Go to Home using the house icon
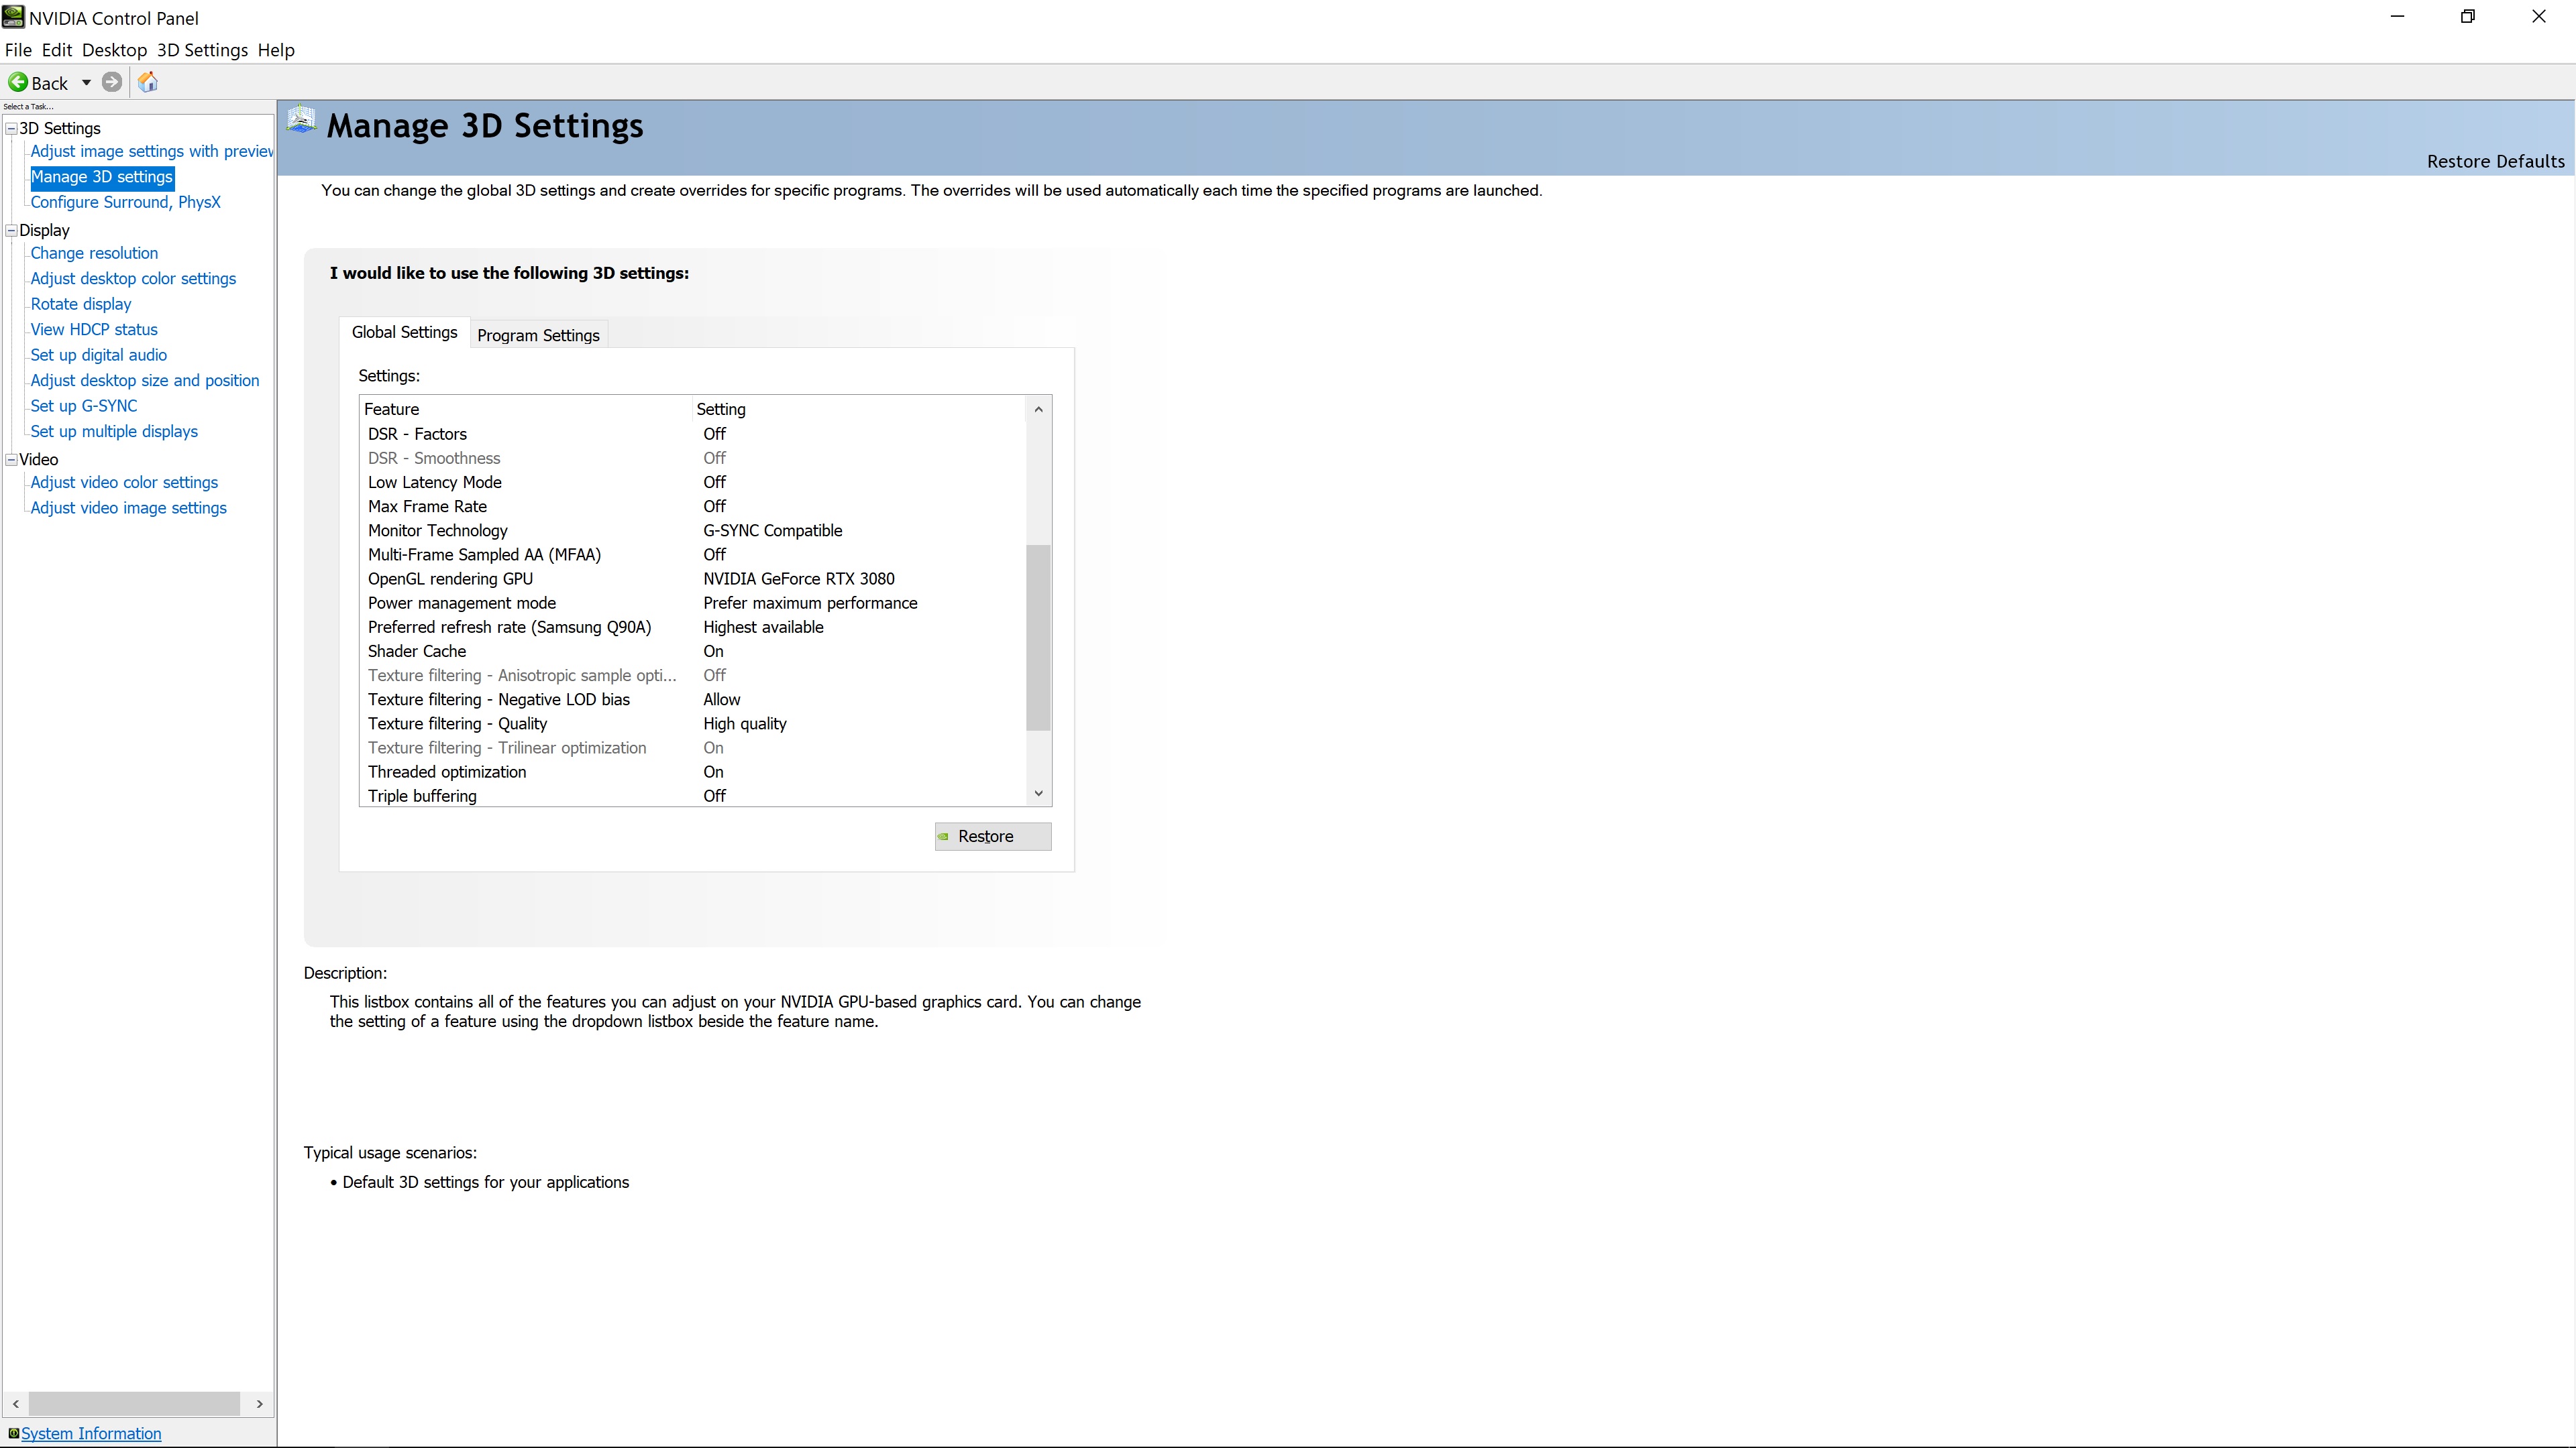Viewport: 2576px width, 1448px height. coord(148,82)
